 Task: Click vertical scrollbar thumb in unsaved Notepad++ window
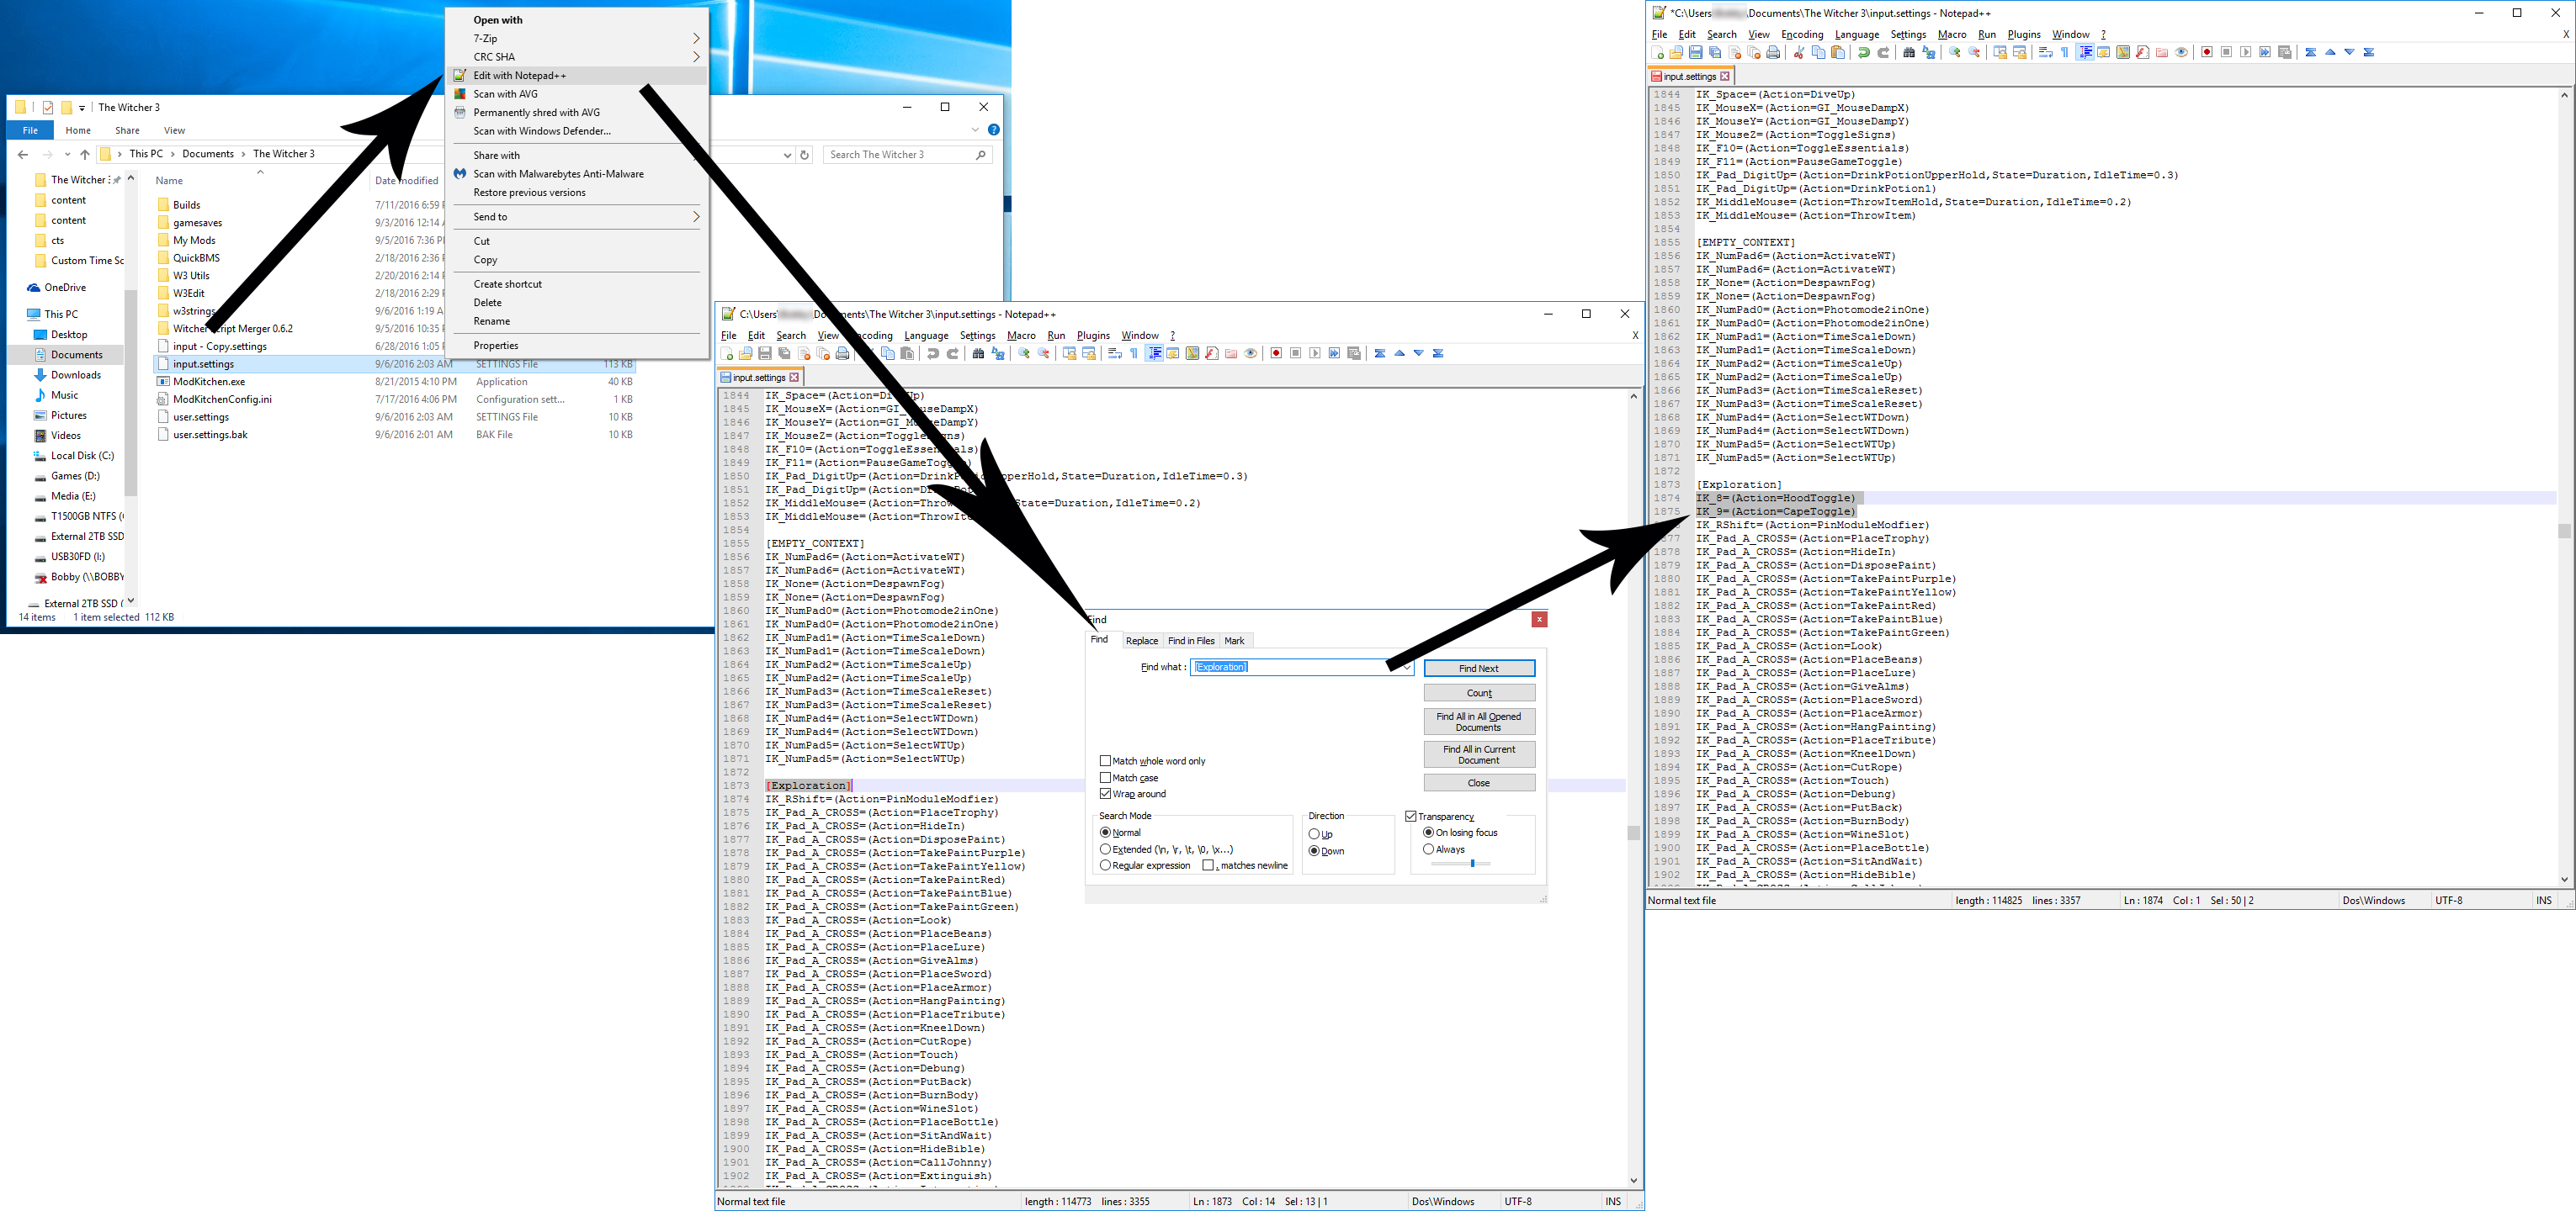[x=2564, y=531]
